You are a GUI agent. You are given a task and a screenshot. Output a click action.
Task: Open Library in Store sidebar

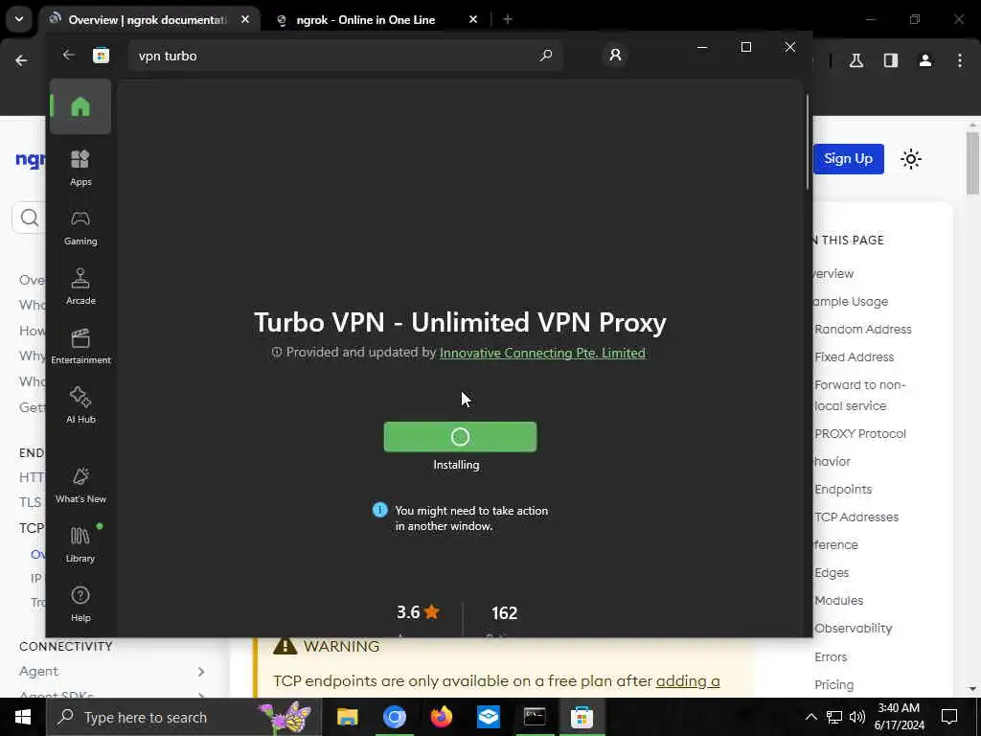[x=80, y=544]
